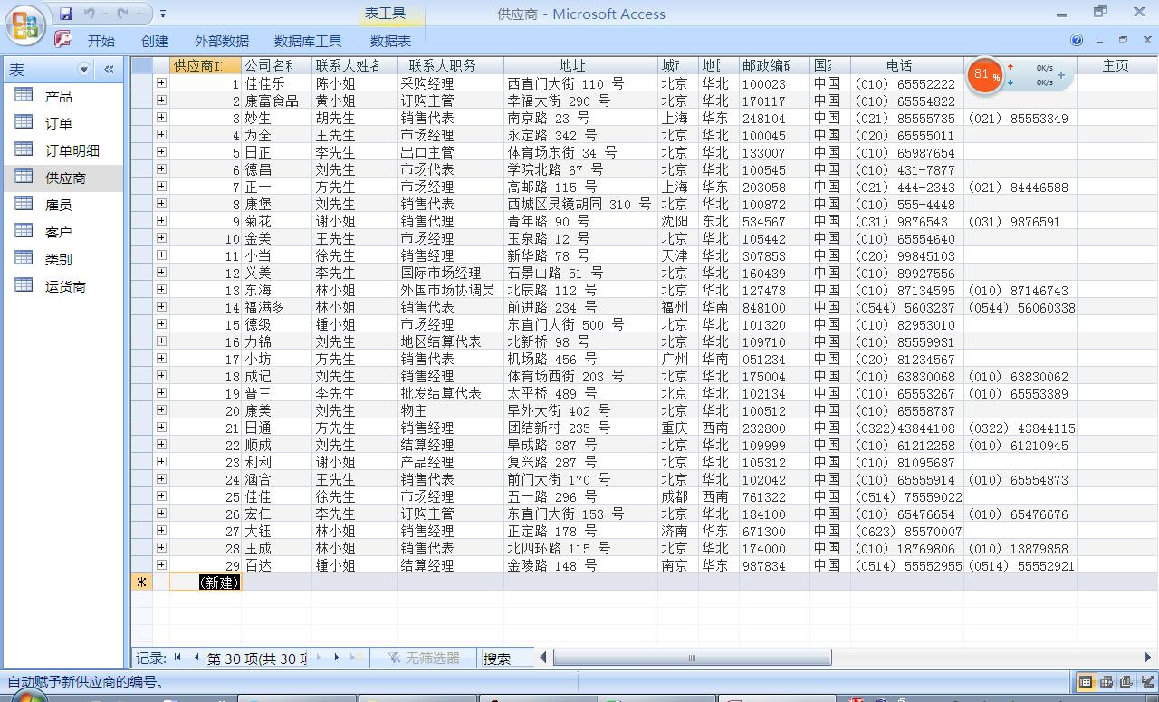1159x702 pixels.
Task: Click the horizontal scrollbar at bottom
Action: (x=692, y=657)
